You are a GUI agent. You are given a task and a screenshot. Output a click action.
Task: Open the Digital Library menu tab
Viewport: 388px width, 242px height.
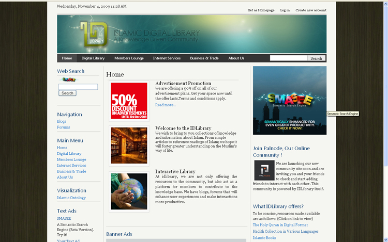[x=93, y=58]
